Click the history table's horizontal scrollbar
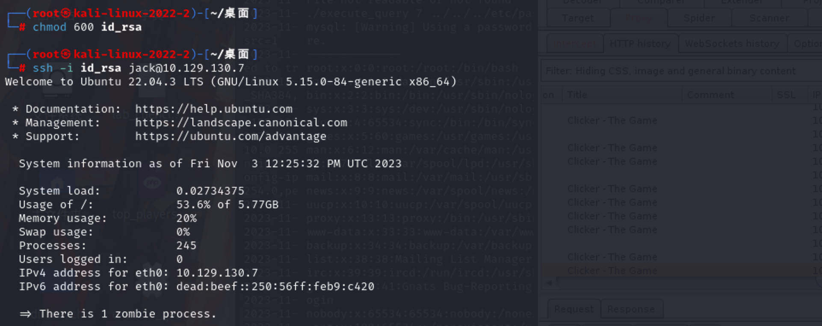822x326 pixels. tap(684, 282)
